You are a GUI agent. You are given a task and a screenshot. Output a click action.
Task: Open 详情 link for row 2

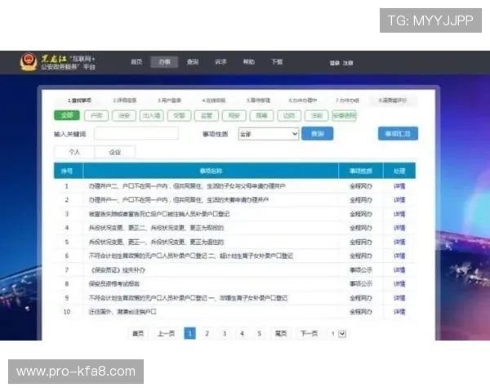399,200
